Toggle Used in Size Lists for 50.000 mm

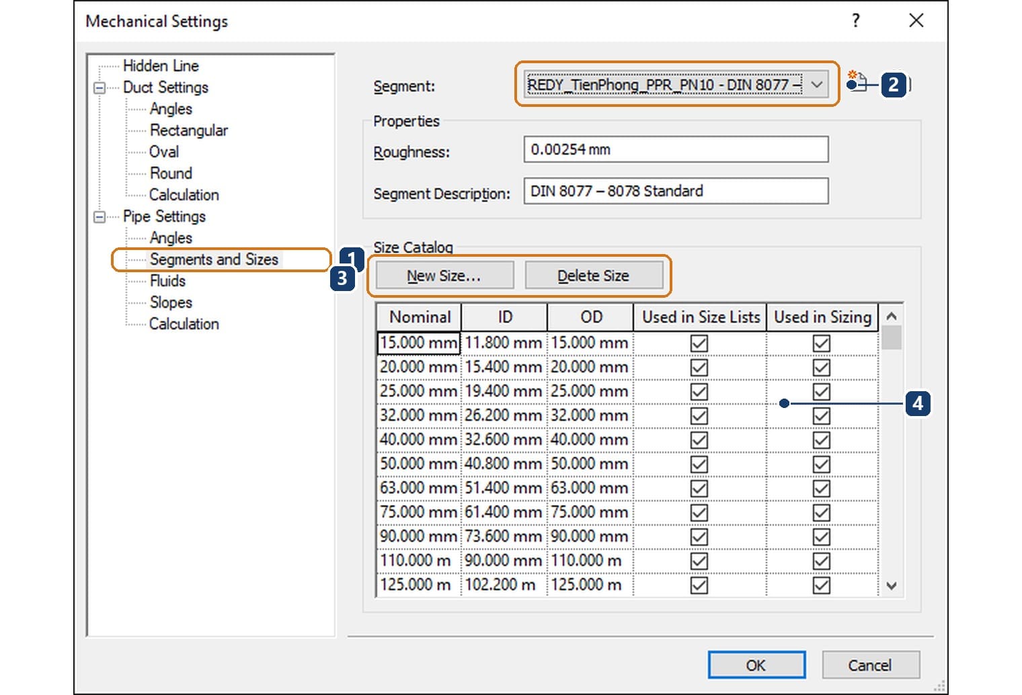tap(699, 464)
